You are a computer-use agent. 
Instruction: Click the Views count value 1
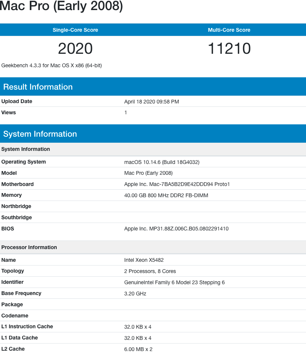(126, 112)
